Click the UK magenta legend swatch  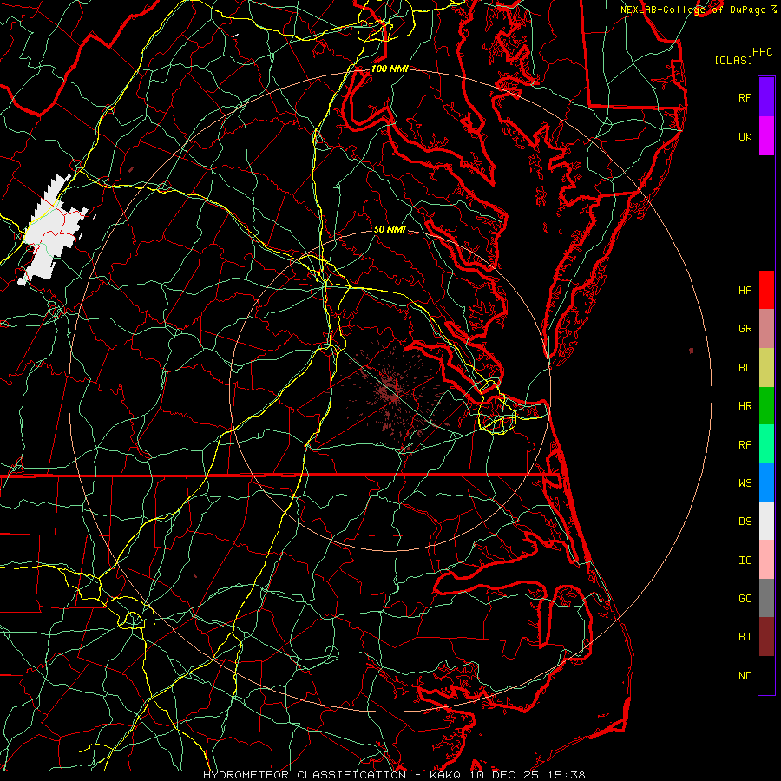(x=766, y=135)
